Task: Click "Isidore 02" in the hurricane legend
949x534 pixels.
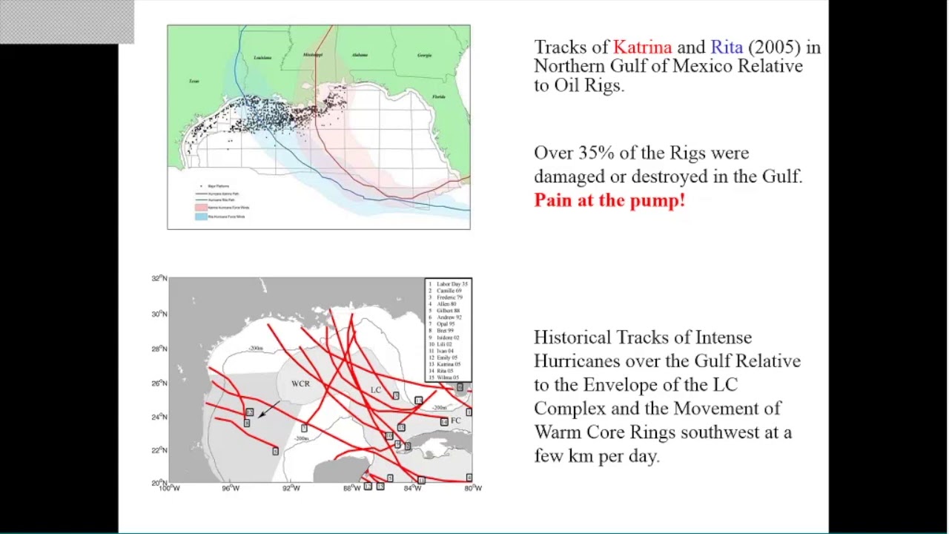Action: [448, 337]
